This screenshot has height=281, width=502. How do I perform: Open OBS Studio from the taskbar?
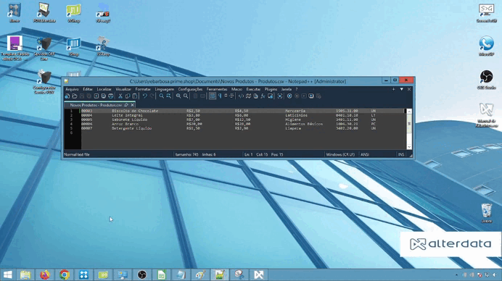coord(142,274)
